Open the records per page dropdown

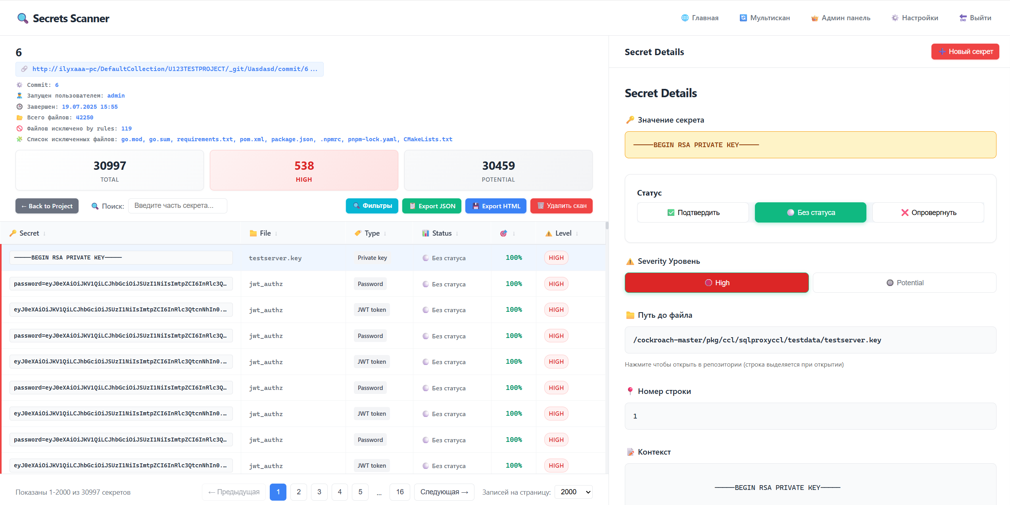click(x=574, y=492)
